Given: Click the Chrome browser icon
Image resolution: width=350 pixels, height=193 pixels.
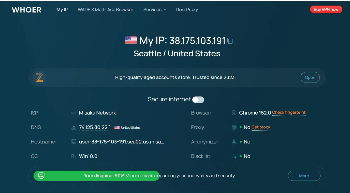Looking at the screenshot, I should click(234, 113).
